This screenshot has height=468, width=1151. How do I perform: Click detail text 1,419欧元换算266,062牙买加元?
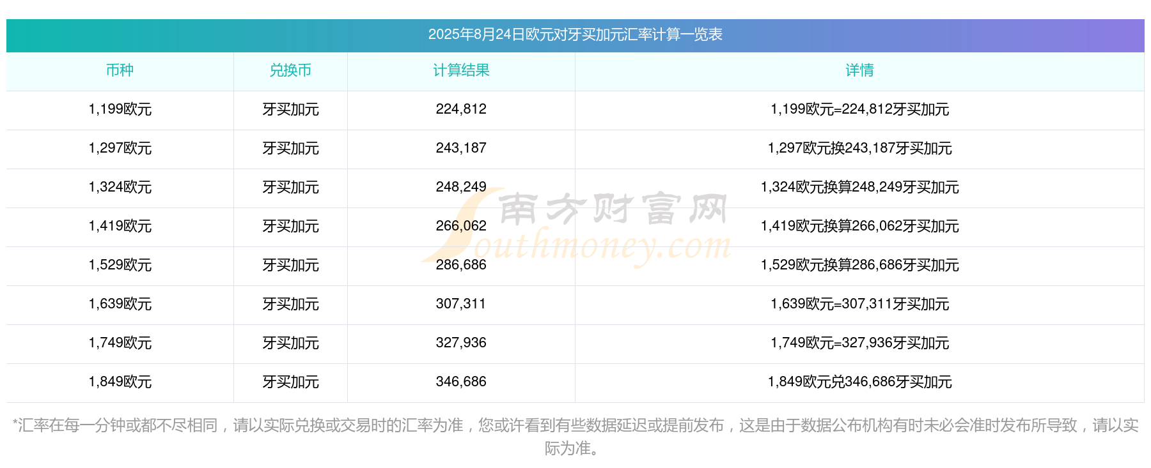pyautogui.click(x=859, y=226)
